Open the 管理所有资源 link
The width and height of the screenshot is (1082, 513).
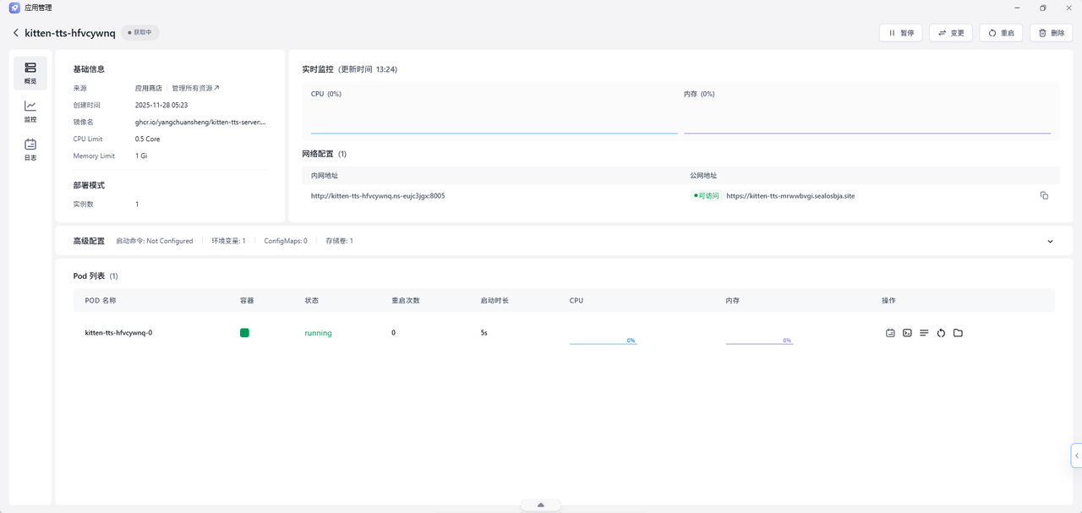point(195,88)
